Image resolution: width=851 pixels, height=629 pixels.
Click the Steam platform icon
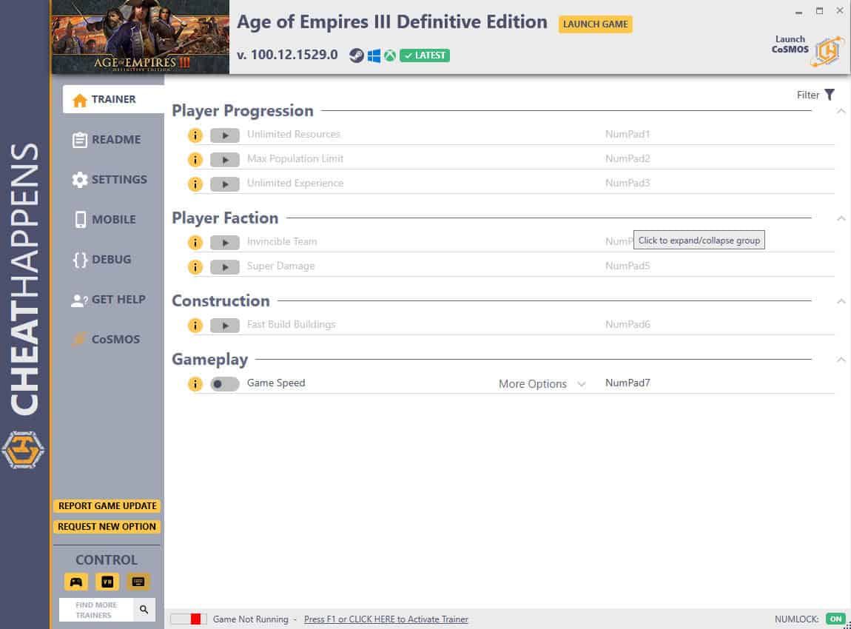(x=356, y=55)
